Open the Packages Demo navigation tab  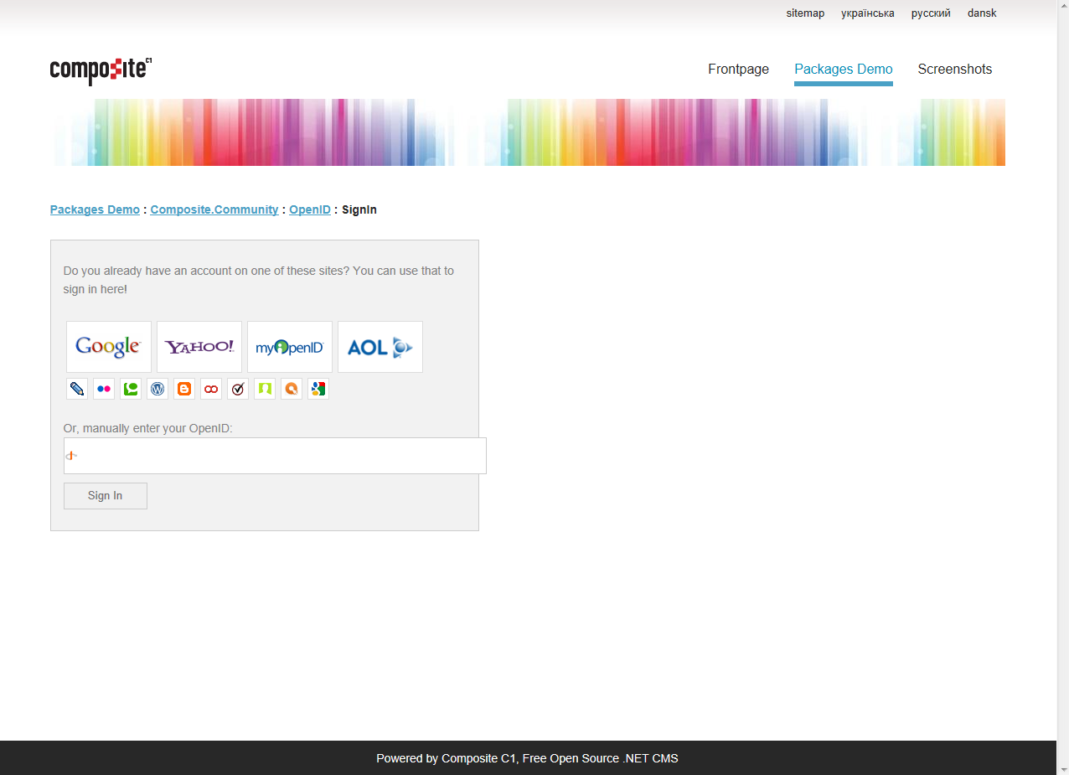[843, 70]
